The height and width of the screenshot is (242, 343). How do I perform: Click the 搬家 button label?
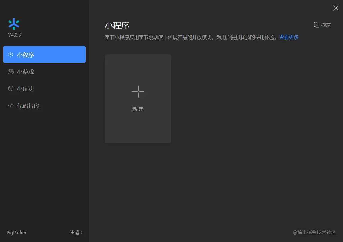(326, 25)
